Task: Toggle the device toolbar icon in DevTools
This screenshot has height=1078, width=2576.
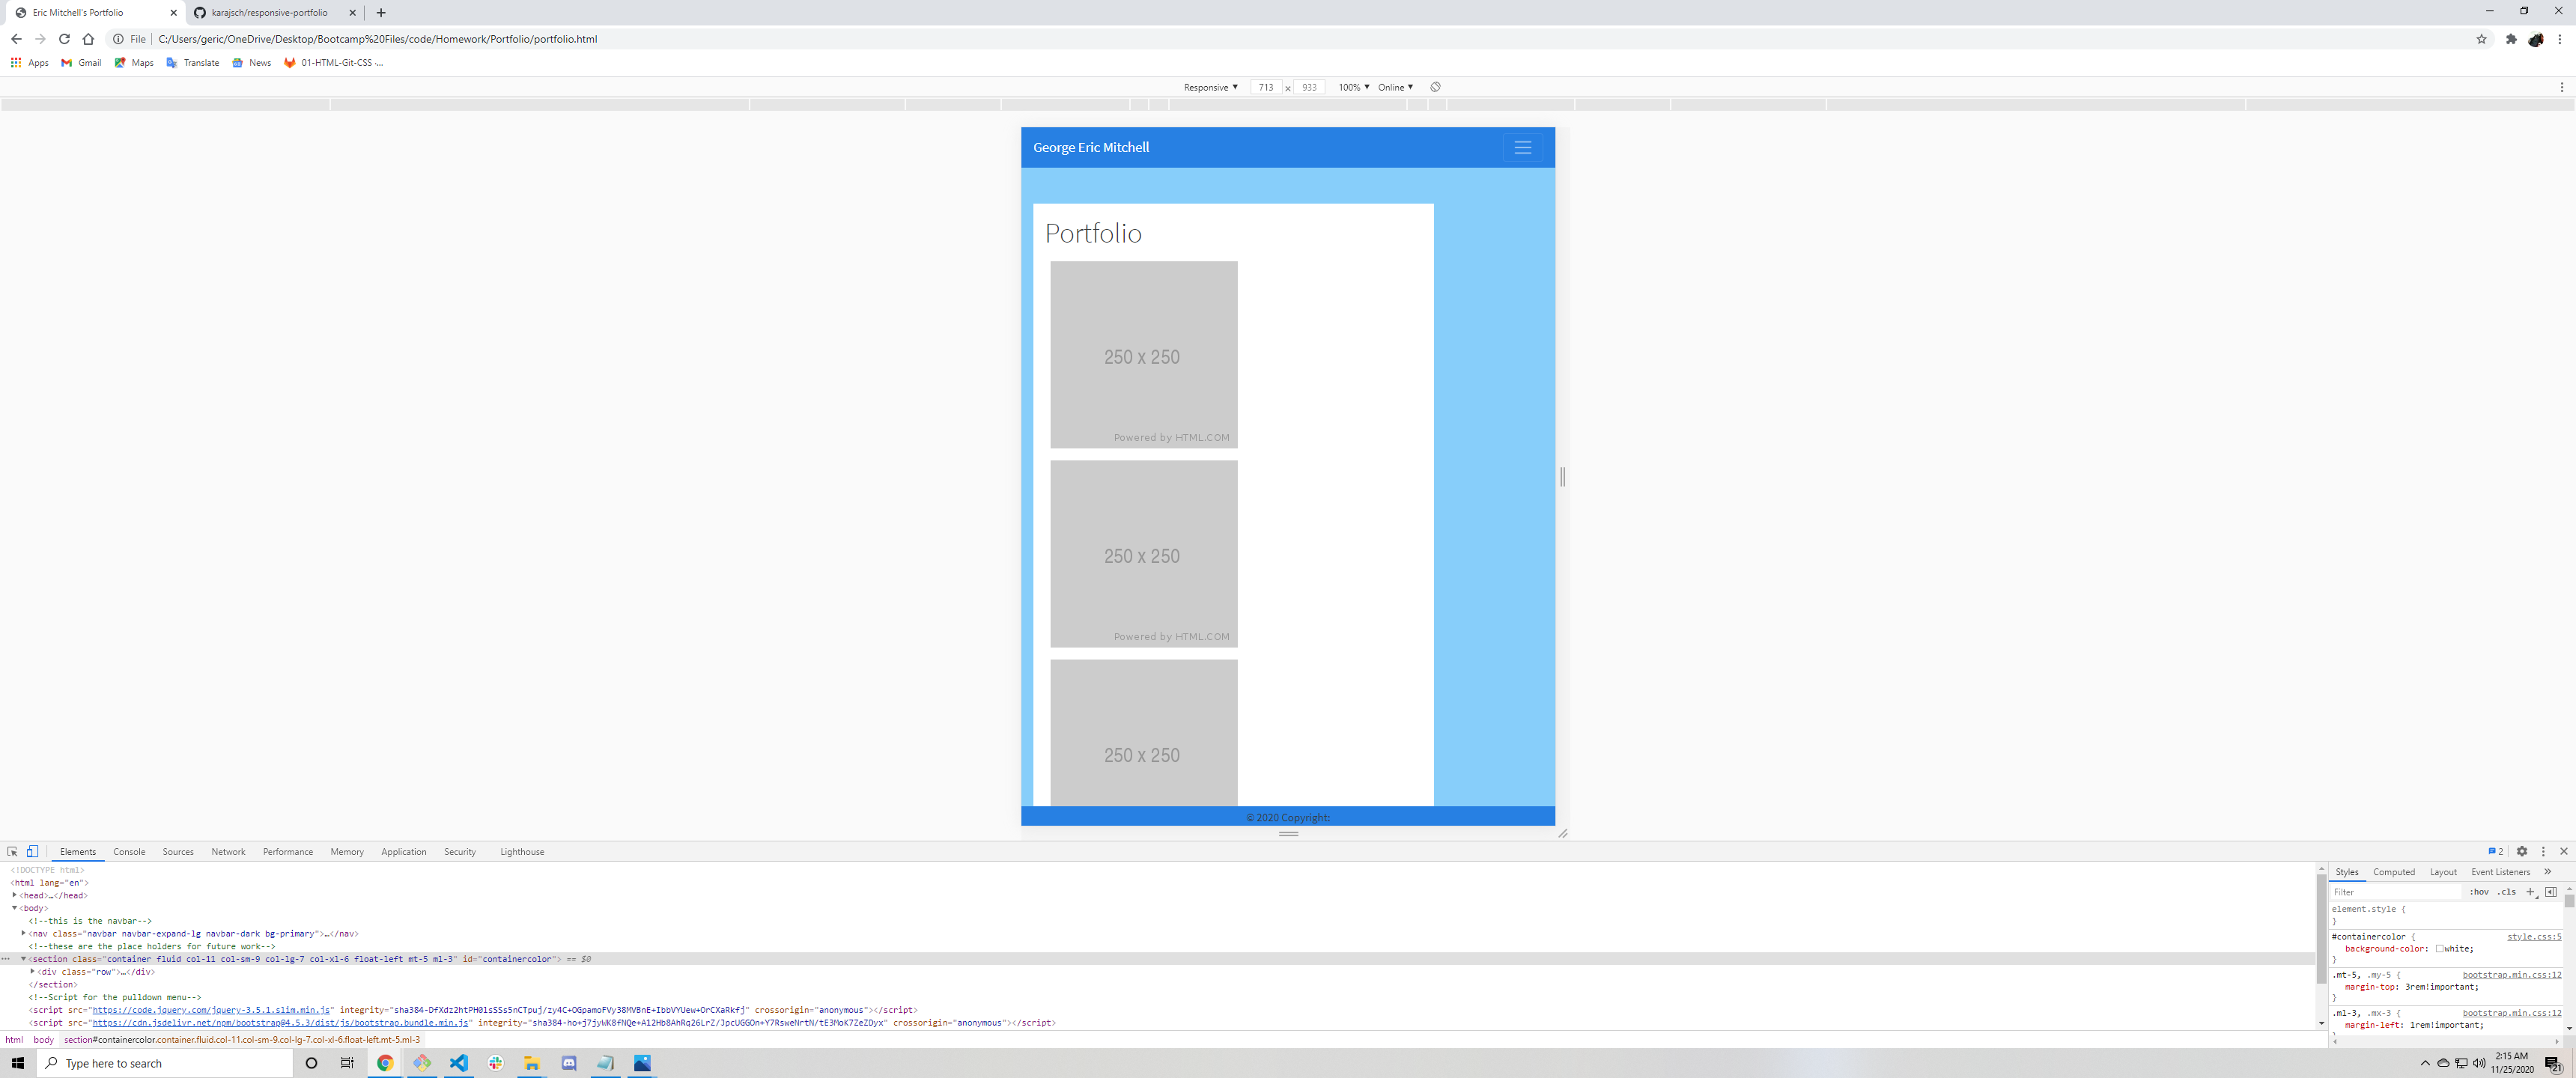Action: (32, 851)
